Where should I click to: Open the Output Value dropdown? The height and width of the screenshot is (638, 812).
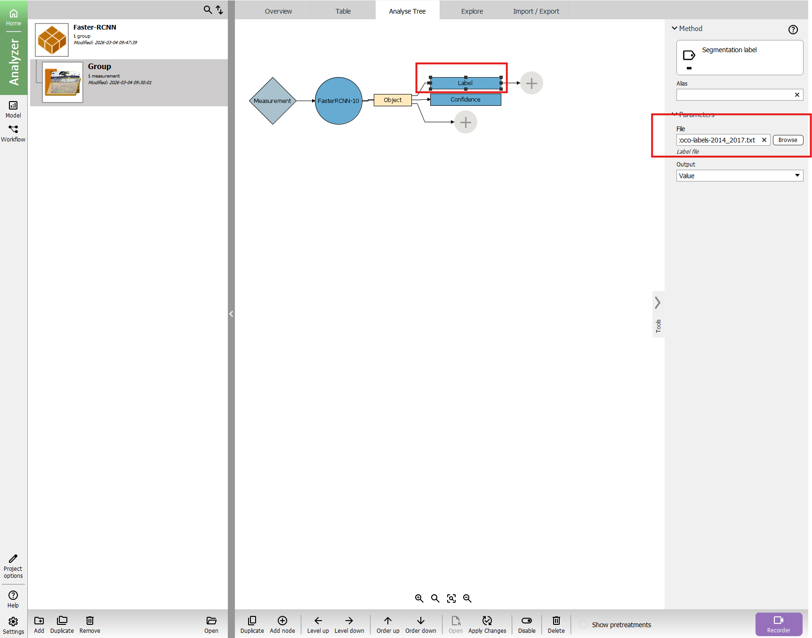[x=739, y=176]
